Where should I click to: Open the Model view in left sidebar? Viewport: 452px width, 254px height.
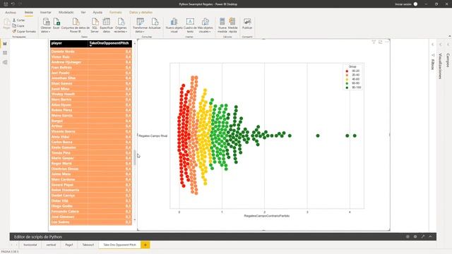click(5, 63)
